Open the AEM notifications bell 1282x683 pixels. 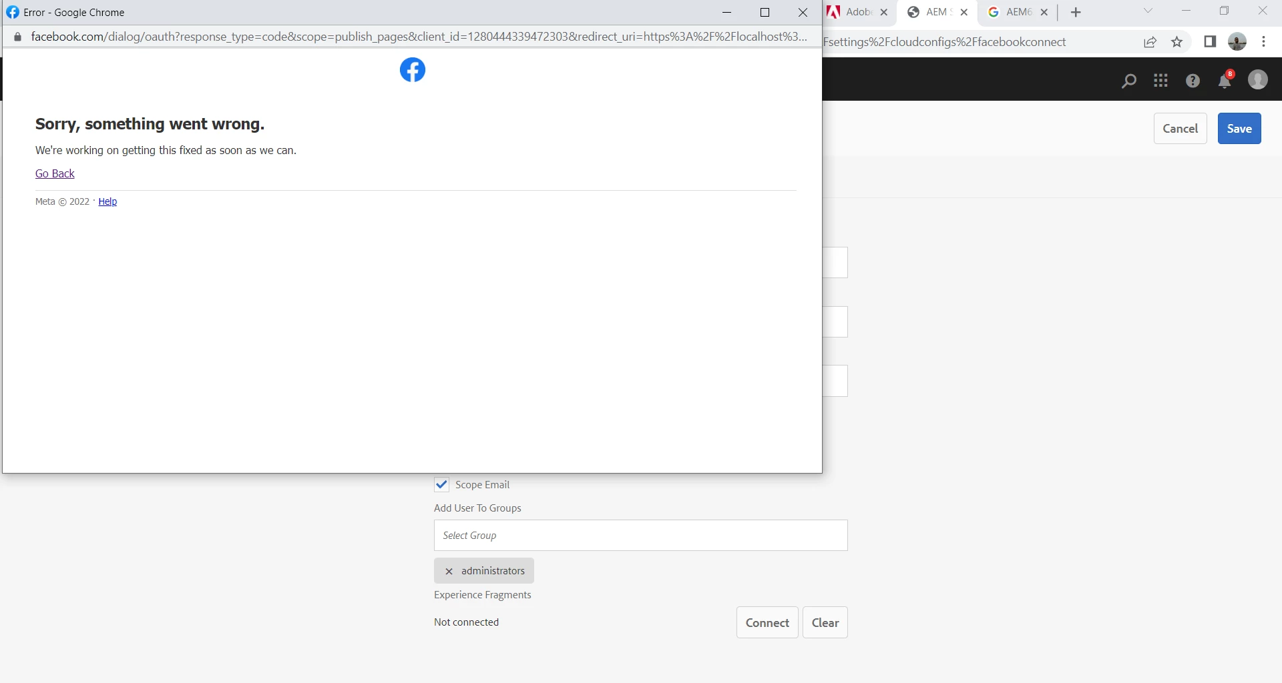[1225, 80]
